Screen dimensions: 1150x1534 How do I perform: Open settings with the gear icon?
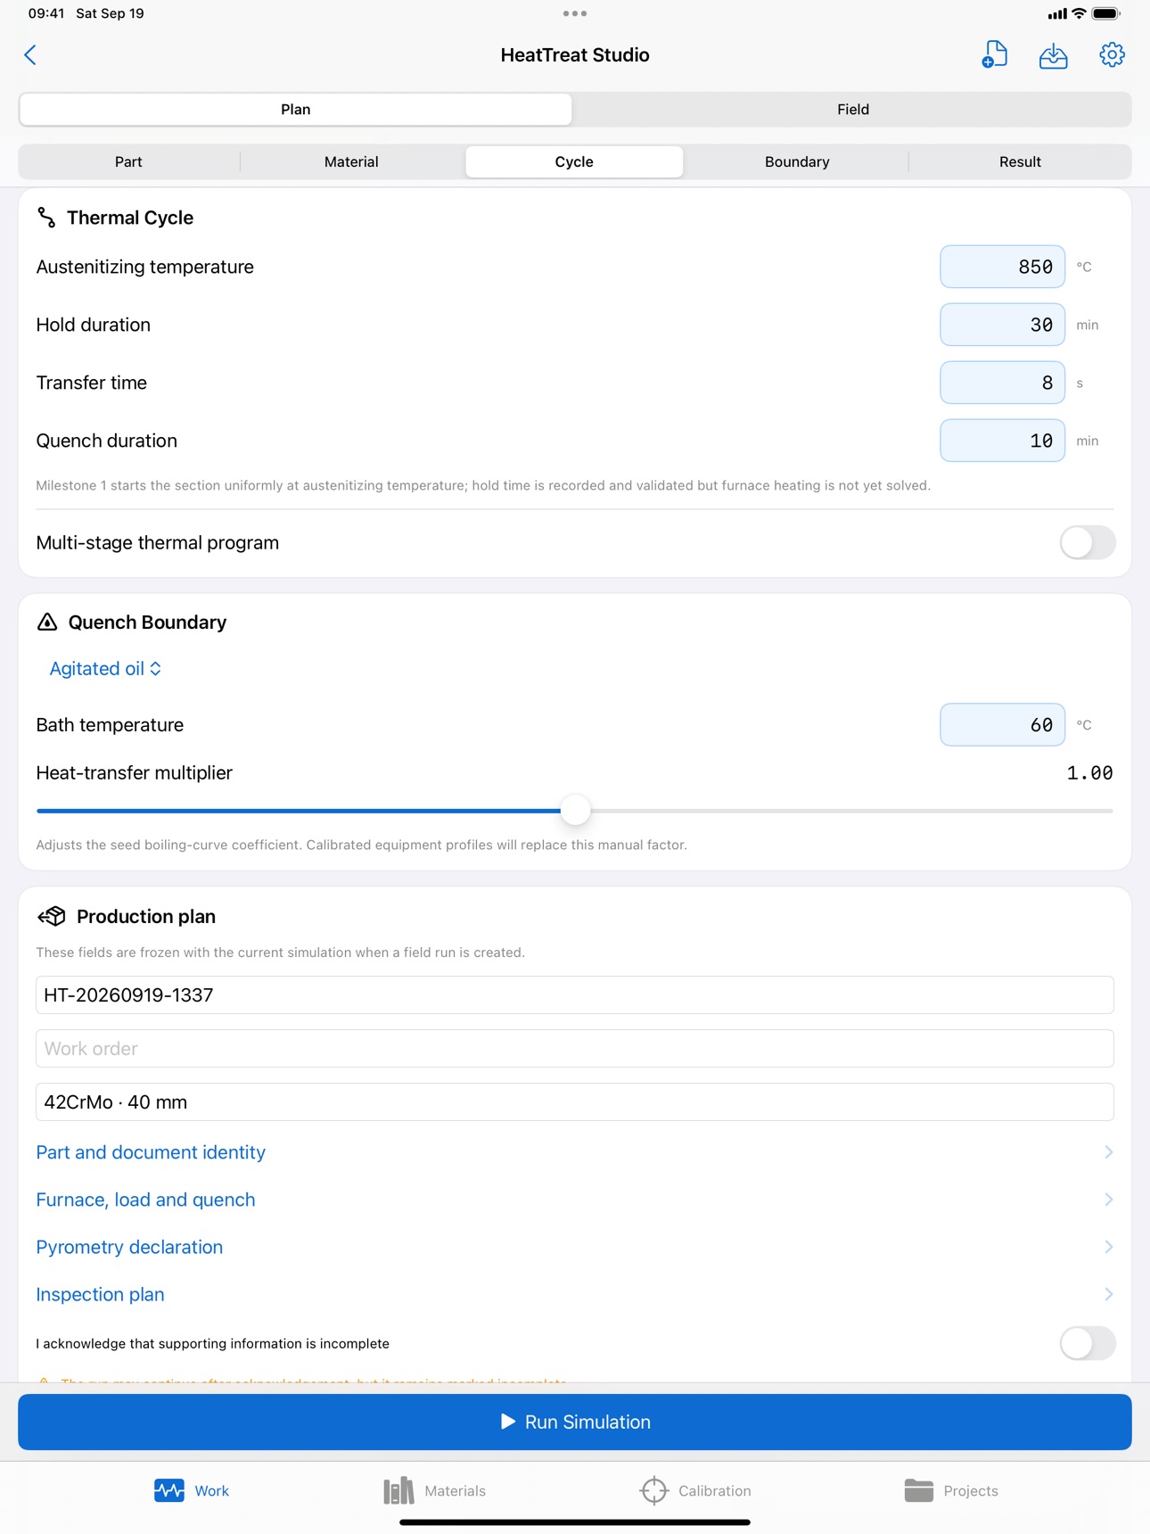(x=1112, y=55)
